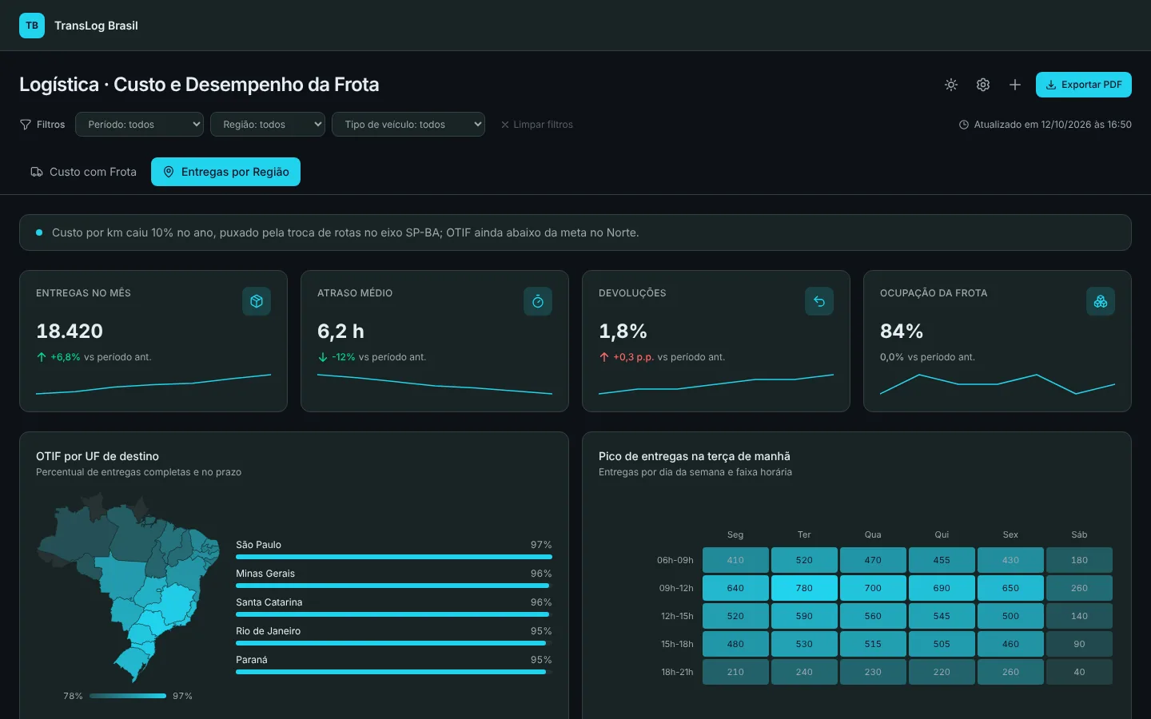Click the Ocupação da Frota sparkline chart
The width and height of the screenshot is (1151, 719).
pyautogui.click(x=998, y=384)
